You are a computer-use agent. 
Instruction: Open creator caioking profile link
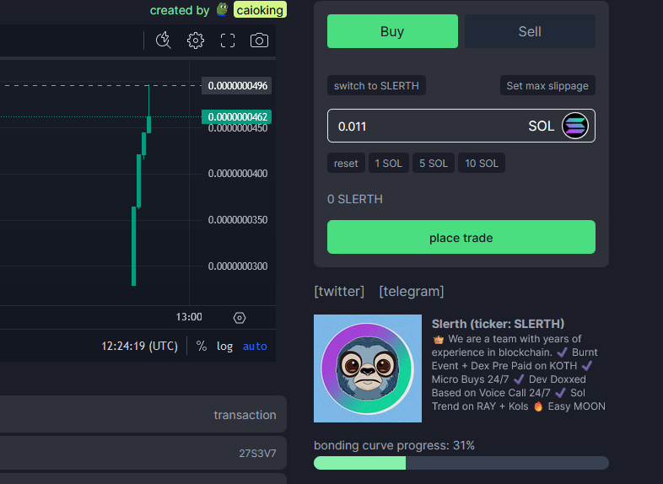[260, 10]
